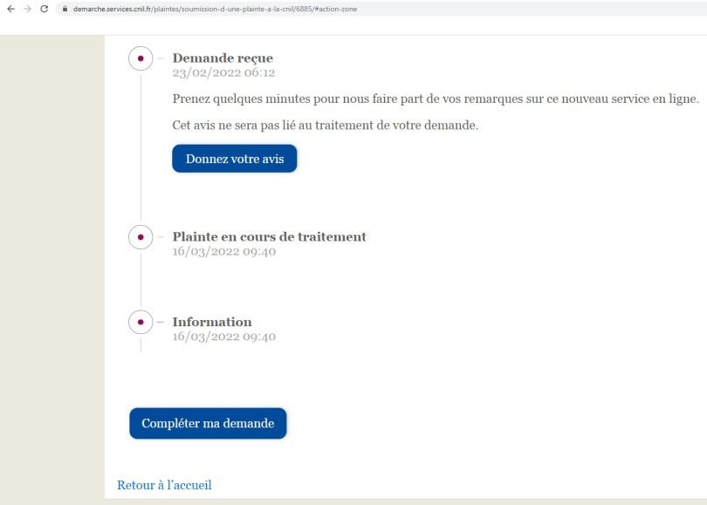The image size is (707, 505).
Task: Click the sentence Cet avis ne sera pas lié
Action: pos(326,126)
